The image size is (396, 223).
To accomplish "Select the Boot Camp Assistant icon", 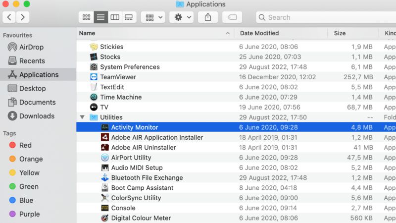I will (x=105, y=188).
